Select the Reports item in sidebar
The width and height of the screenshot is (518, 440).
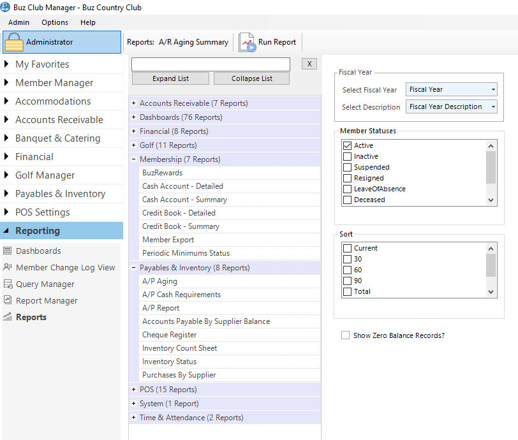tap(31, 318)
